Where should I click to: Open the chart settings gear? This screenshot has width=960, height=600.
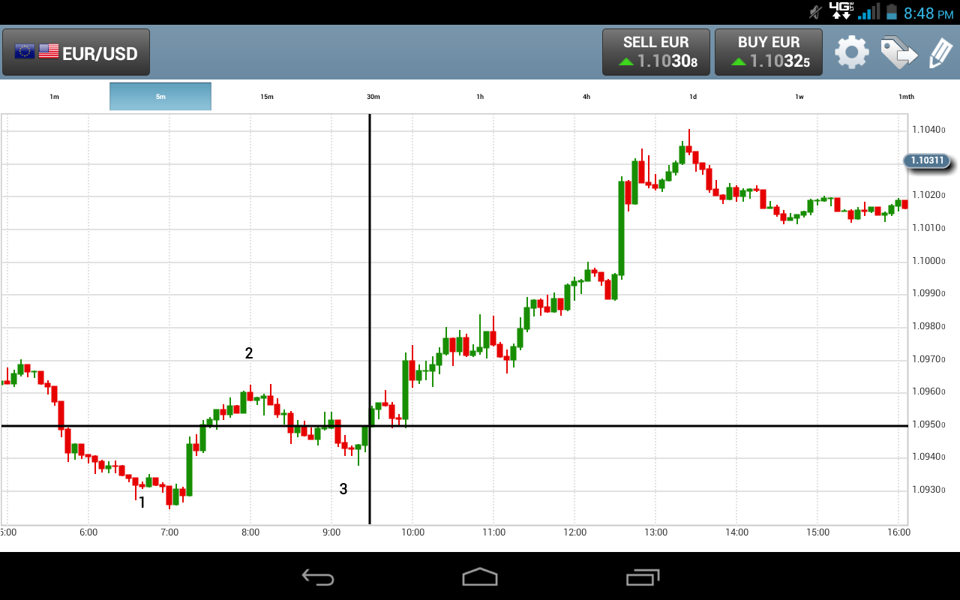coord(852,52)
